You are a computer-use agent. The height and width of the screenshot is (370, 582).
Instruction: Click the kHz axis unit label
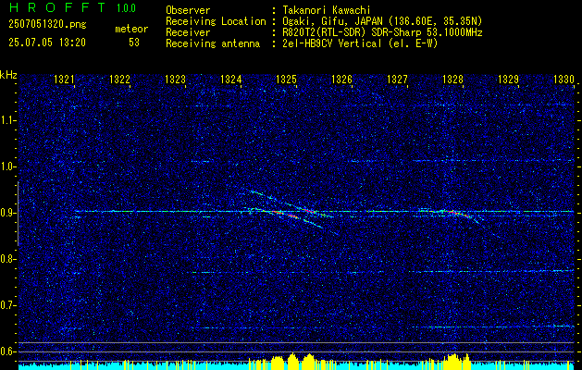pyautogui.click(x=8, y=75)
